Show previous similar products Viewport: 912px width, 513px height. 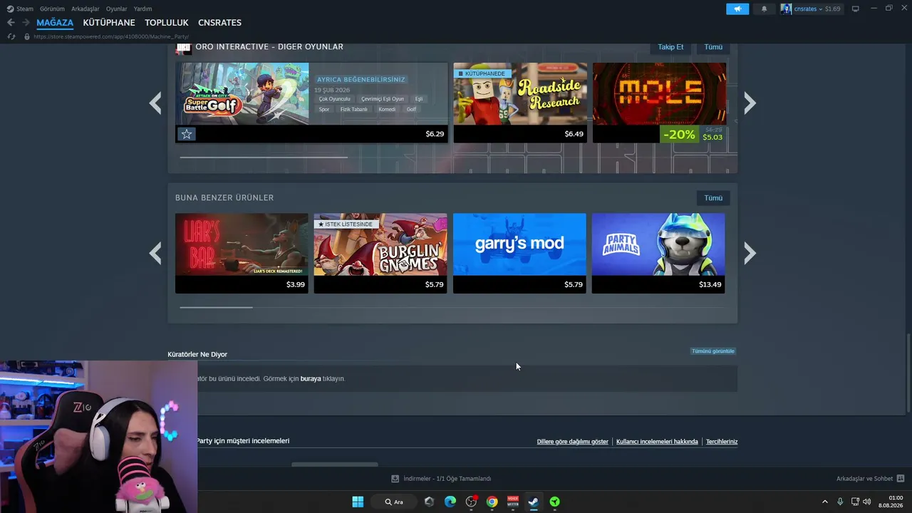click(155, 253)
